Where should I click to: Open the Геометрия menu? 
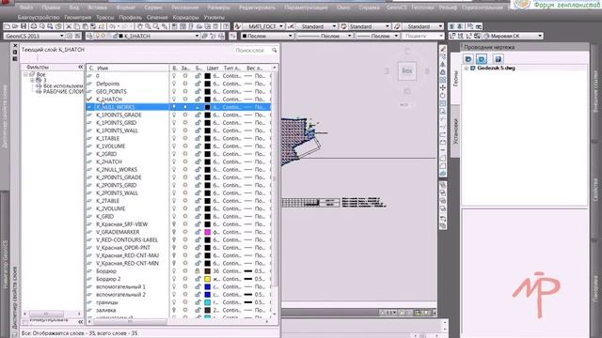pyautogui.click(x=77, y=18)
